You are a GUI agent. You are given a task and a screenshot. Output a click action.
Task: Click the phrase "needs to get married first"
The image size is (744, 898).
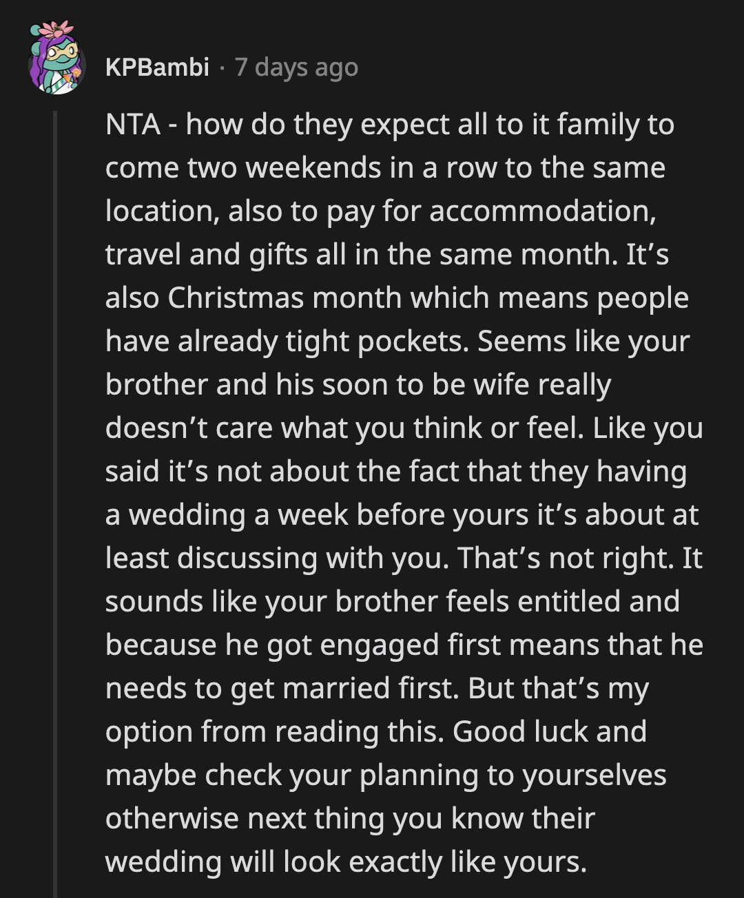[x=282, y=689]
